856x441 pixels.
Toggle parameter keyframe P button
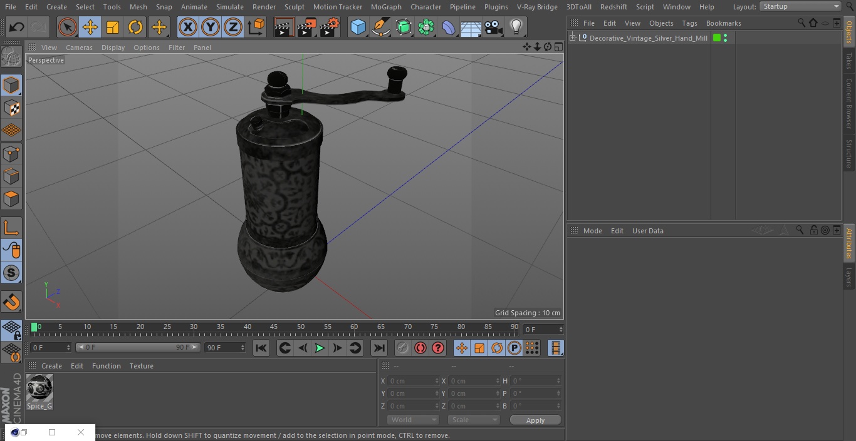click(x=514, y=348)
